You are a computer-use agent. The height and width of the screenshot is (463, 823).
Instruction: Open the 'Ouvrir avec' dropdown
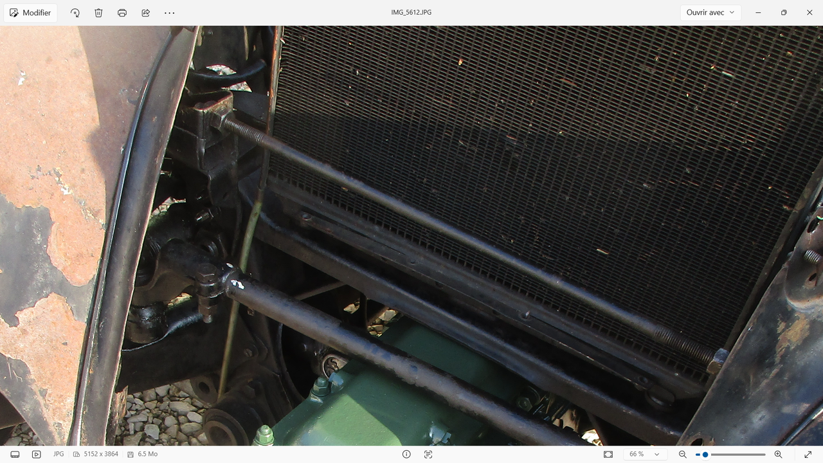click(710, 13)
